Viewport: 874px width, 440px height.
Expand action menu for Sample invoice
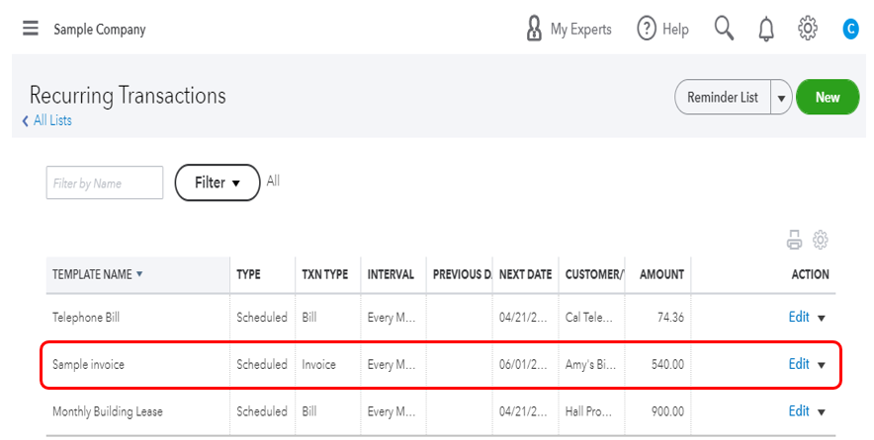(821, 365)
